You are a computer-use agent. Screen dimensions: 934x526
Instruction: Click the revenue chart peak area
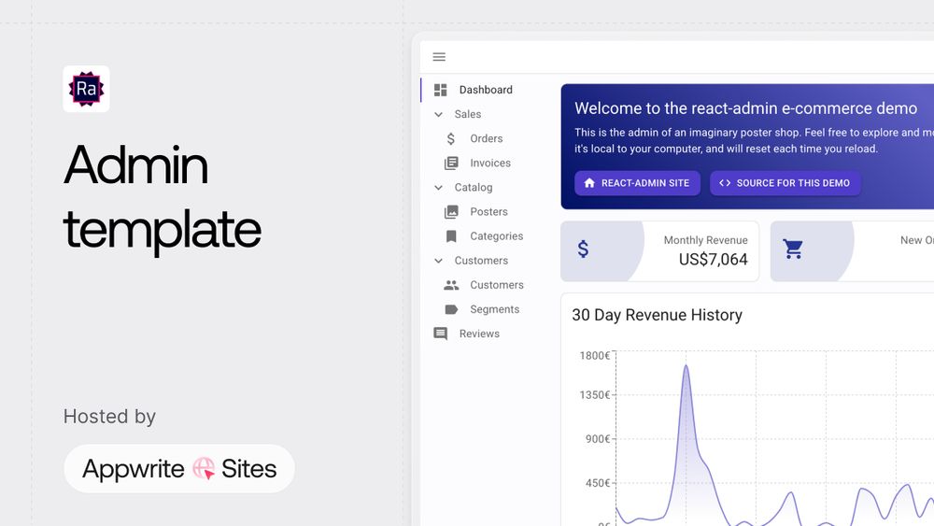686,367
